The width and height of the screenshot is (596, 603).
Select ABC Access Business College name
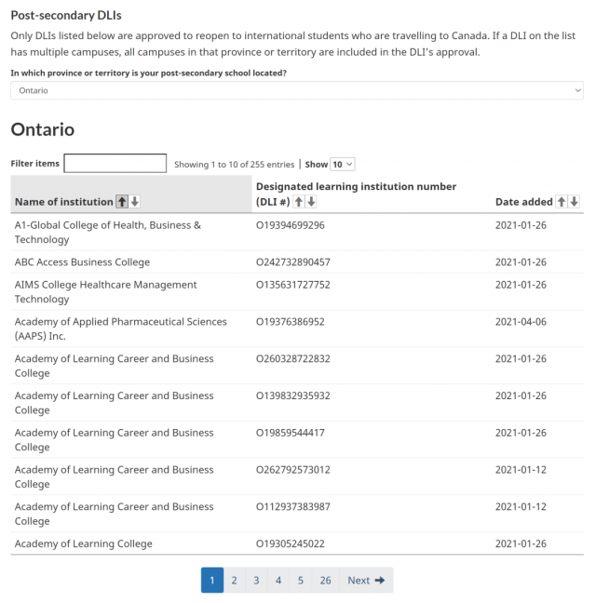(82, 262)
